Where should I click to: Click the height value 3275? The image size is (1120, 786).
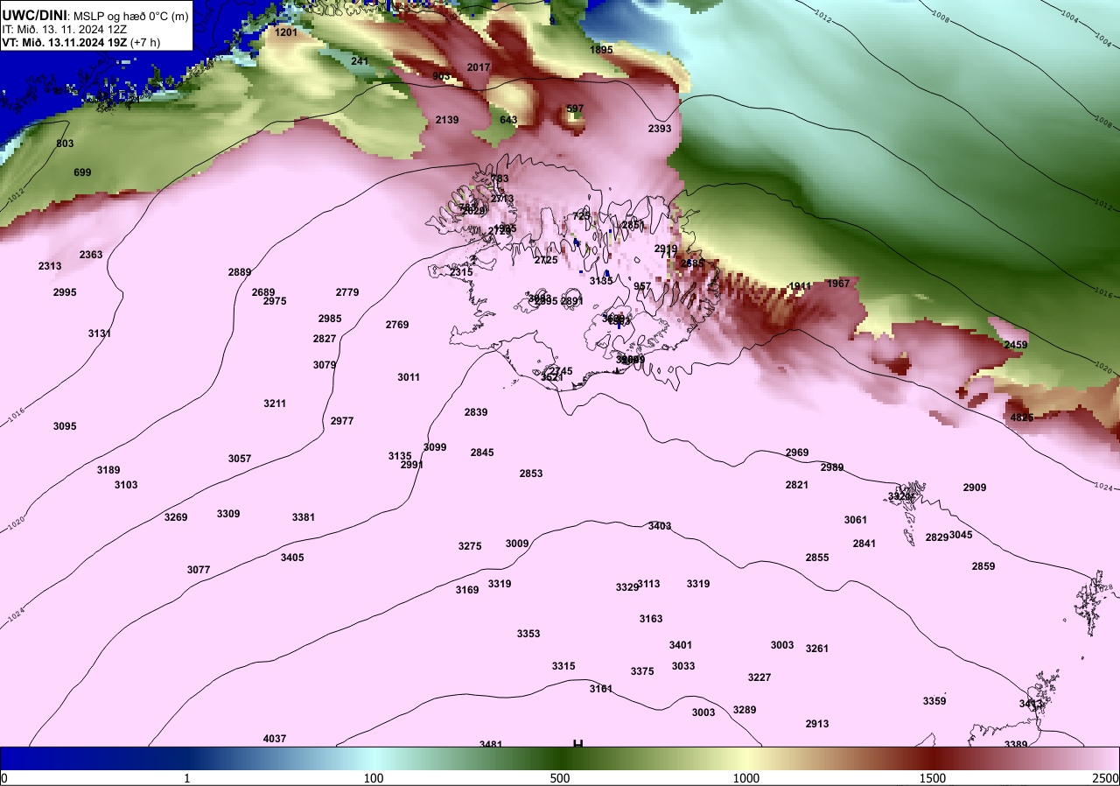(470, 546)
